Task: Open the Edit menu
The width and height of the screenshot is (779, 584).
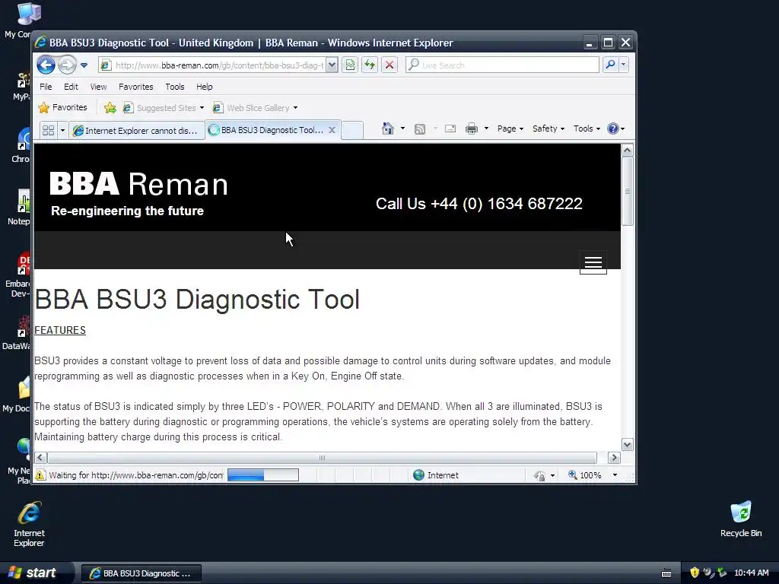Action: (x=71, y=87)
